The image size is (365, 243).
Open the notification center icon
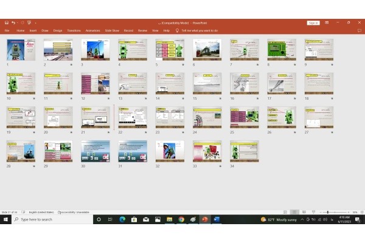(357, 219)
